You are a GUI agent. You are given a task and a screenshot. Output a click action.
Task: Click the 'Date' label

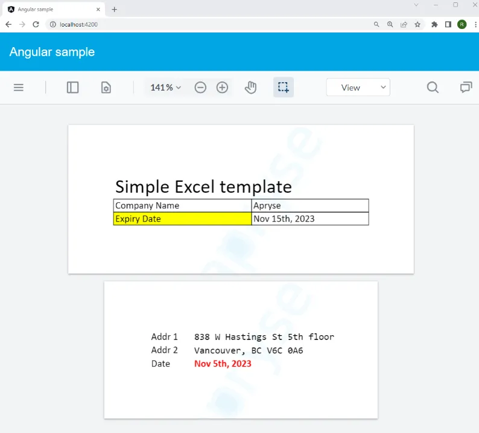coord(160,364)
